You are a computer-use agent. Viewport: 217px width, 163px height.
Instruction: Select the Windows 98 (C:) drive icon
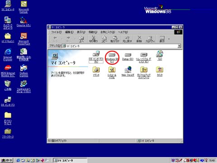pos(112,55)
